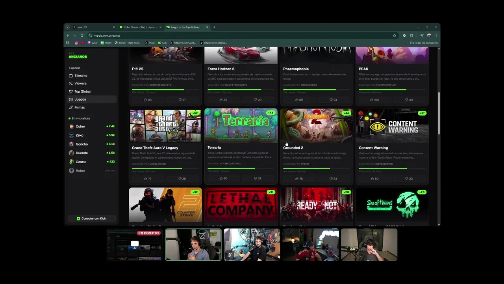Screen dimensions: 504x284
Task: Open the Lethal Company cover image
Action: pyautogui.click(x=241, y=205)
